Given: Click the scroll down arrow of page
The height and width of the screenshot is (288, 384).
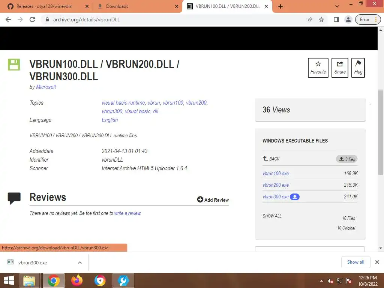Looking at the screenshot, I should click(x=381, y=248).
